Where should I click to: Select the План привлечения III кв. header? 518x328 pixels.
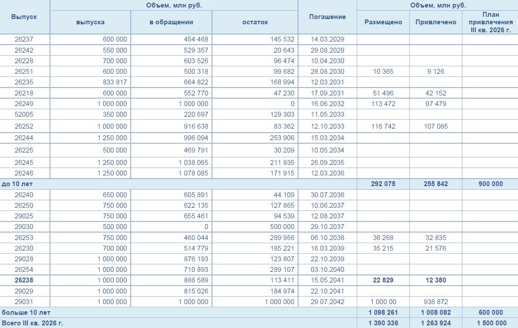pos(491,22)
